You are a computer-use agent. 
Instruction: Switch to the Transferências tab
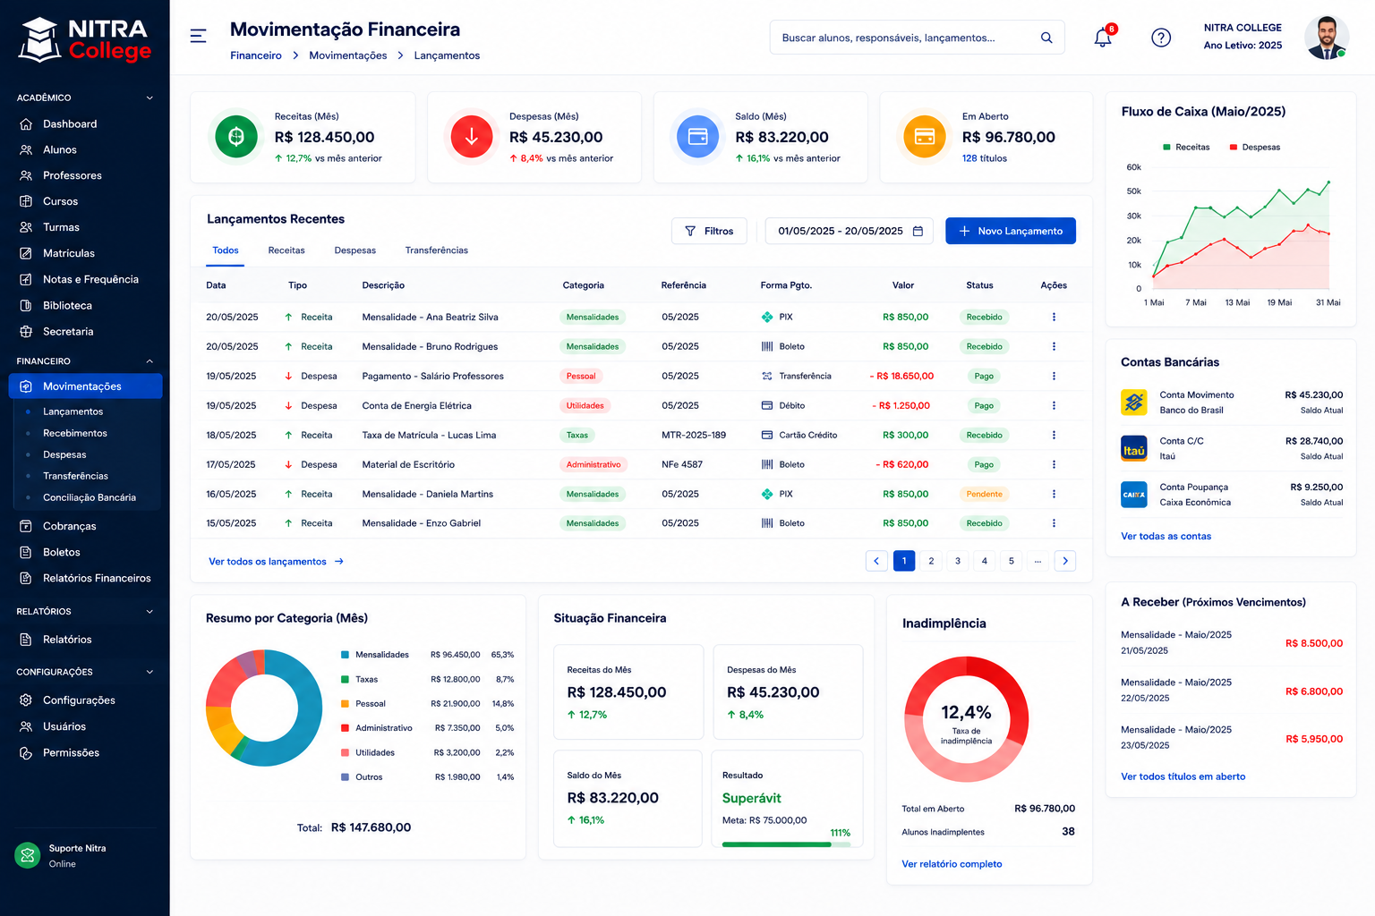coord(436,250)
